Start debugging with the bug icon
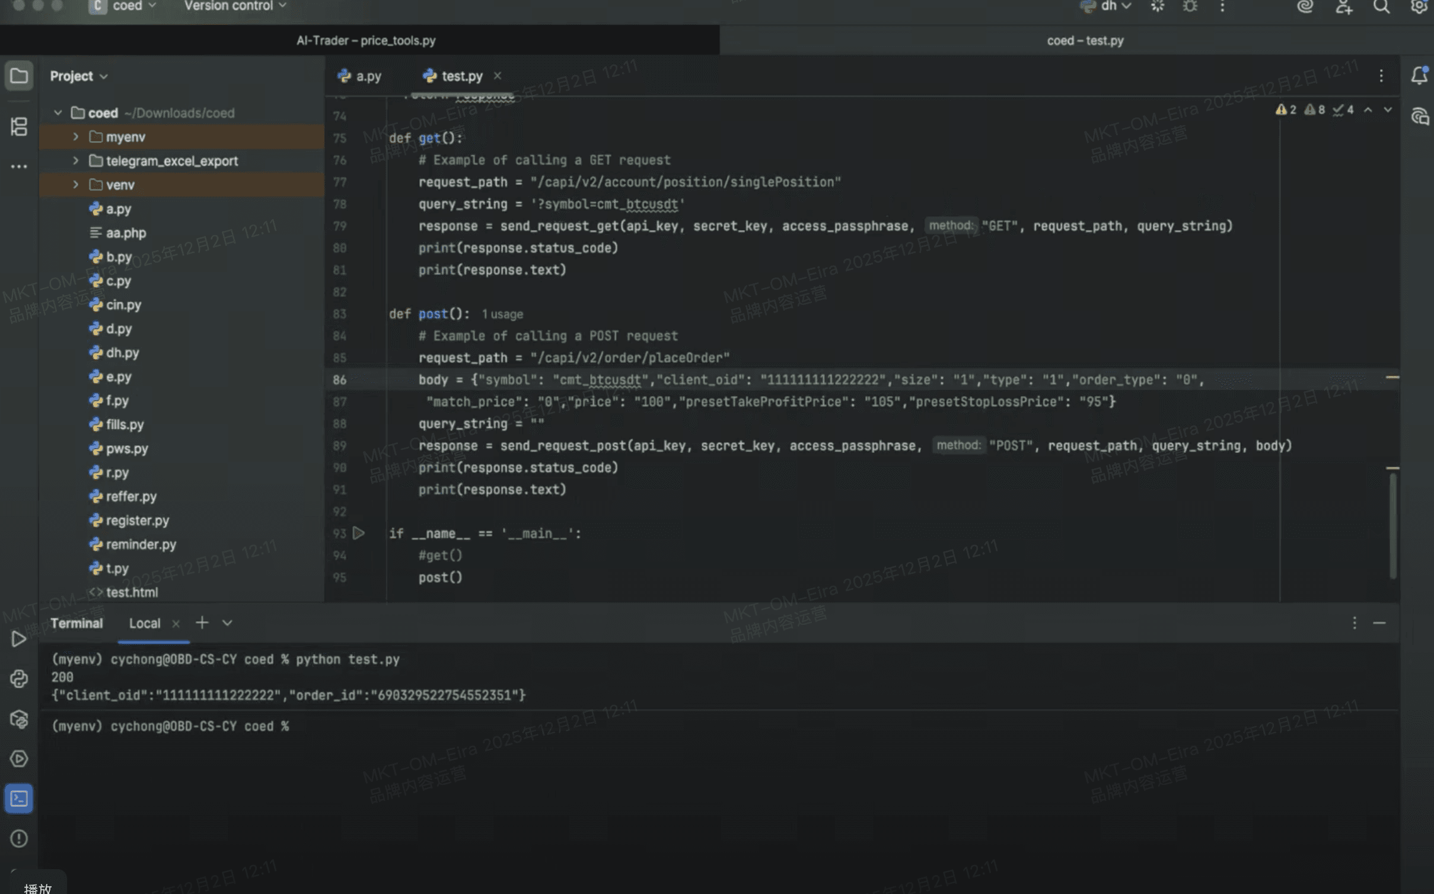The width and height of the screenshot is (1434, 894). click(x=1190, y=7)
